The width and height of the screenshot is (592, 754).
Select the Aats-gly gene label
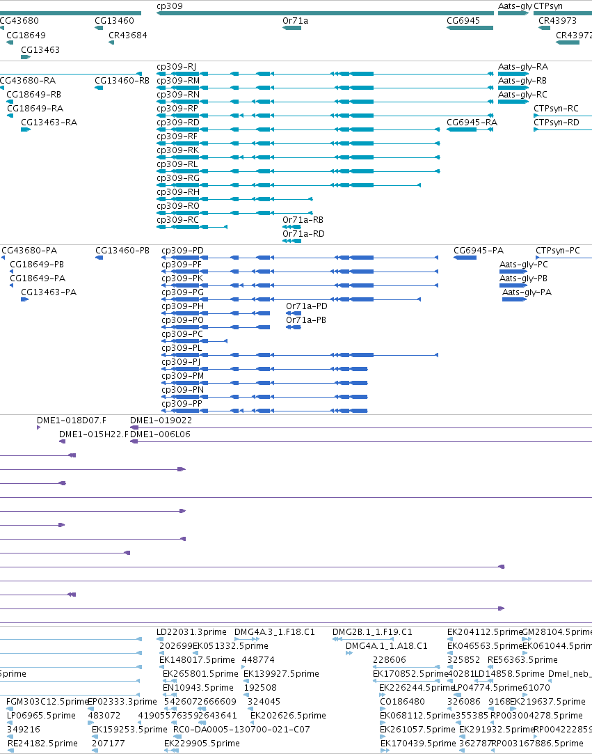pyautogui.click(x=515, y=6)
